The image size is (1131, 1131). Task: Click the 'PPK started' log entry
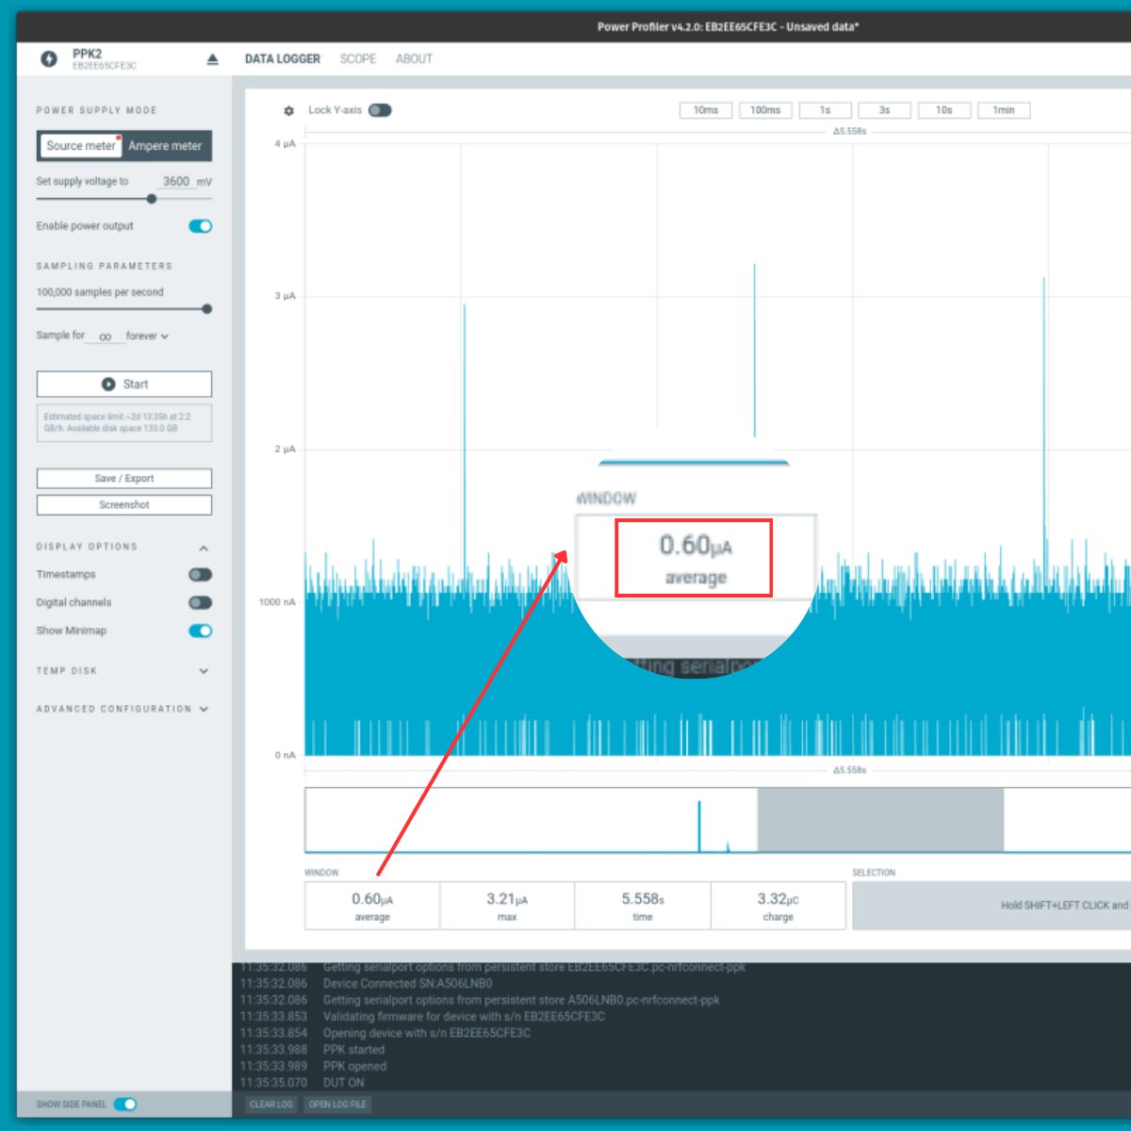click(x=353, y=1050)
